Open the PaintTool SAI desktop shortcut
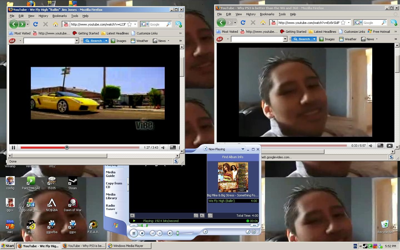 click(x=31, y=183)
